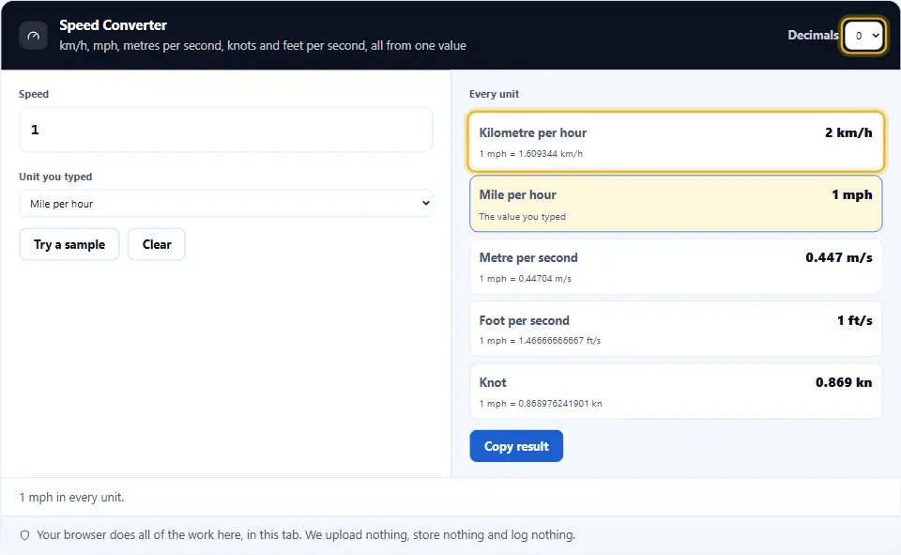This screenshot has height=555, width=901.
Task: Click the '1 mph' value in highlighted card
Action: [x=852, y=195]
